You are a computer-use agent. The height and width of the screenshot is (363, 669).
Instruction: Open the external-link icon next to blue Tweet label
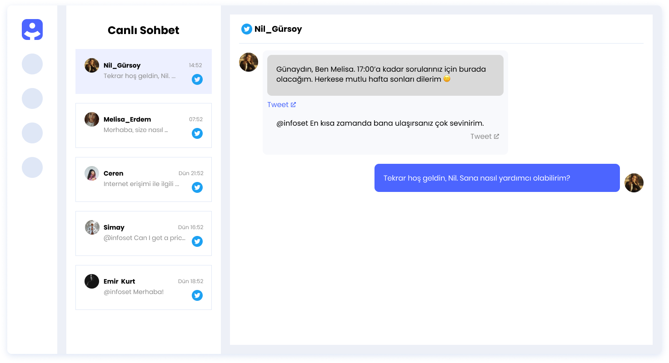click(294, 104)
